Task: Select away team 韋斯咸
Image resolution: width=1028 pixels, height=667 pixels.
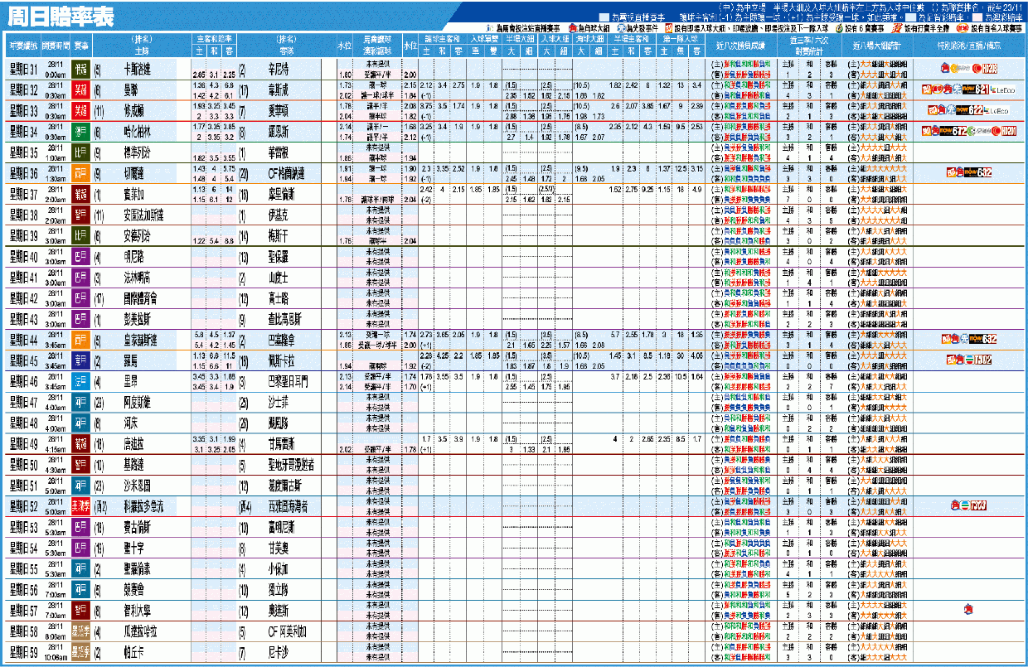Action: point(279,89)
